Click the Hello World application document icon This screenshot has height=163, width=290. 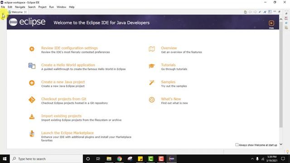pyautogui.click(x=32, y=66)
